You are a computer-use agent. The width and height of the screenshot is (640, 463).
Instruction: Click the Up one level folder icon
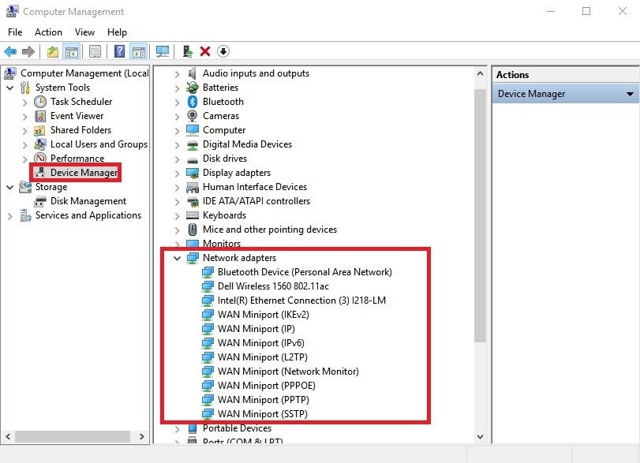[x=52, y=51]
